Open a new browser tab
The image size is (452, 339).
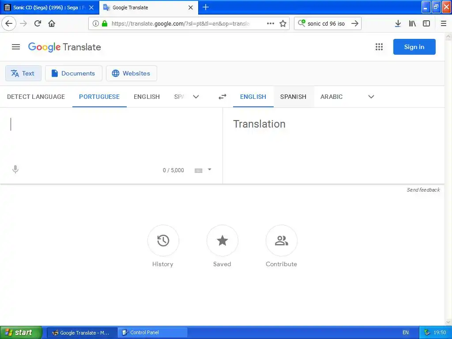tap(206, 7)
